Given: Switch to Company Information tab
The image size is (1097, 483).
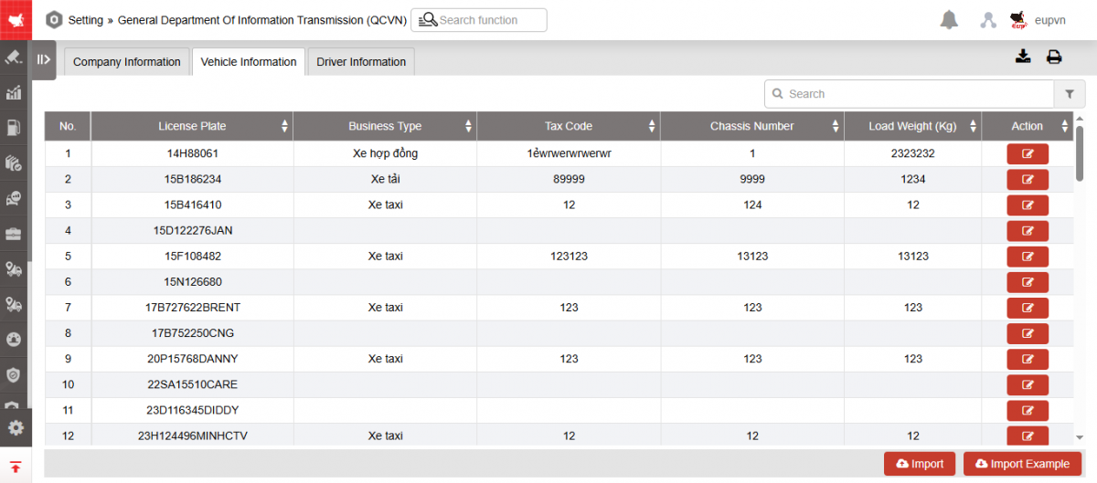Looking at the screenshot, I should point(126,62).
